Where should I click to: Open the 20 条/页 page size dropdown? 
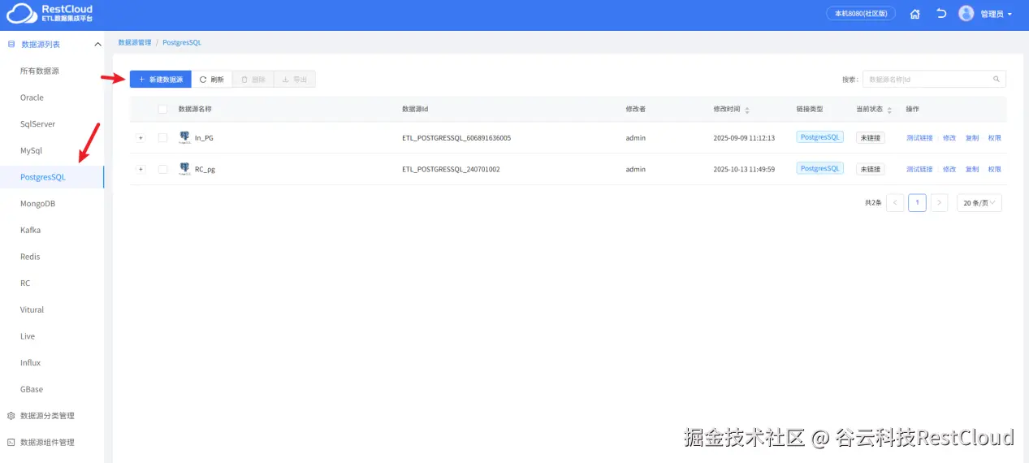(x=979, y=202)
